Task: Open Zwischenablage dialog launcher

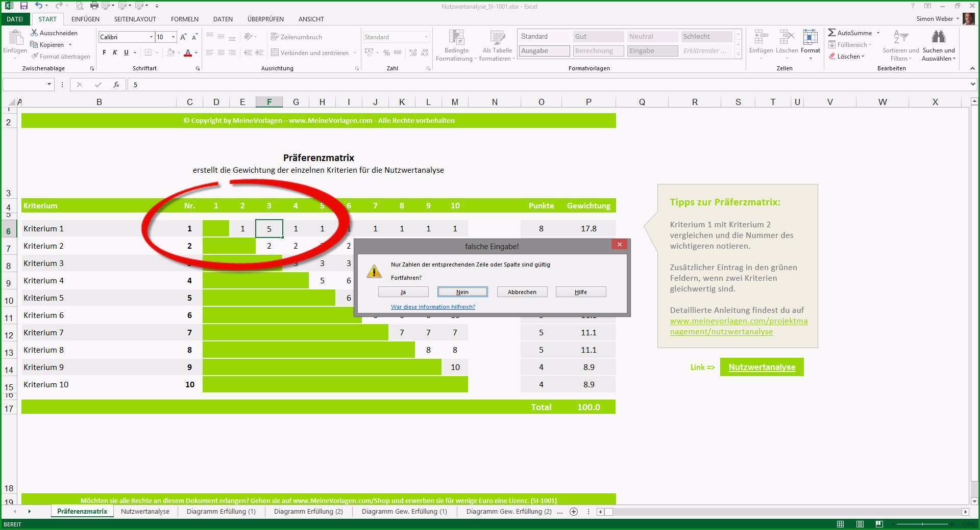Action: (x=92, y=68)
